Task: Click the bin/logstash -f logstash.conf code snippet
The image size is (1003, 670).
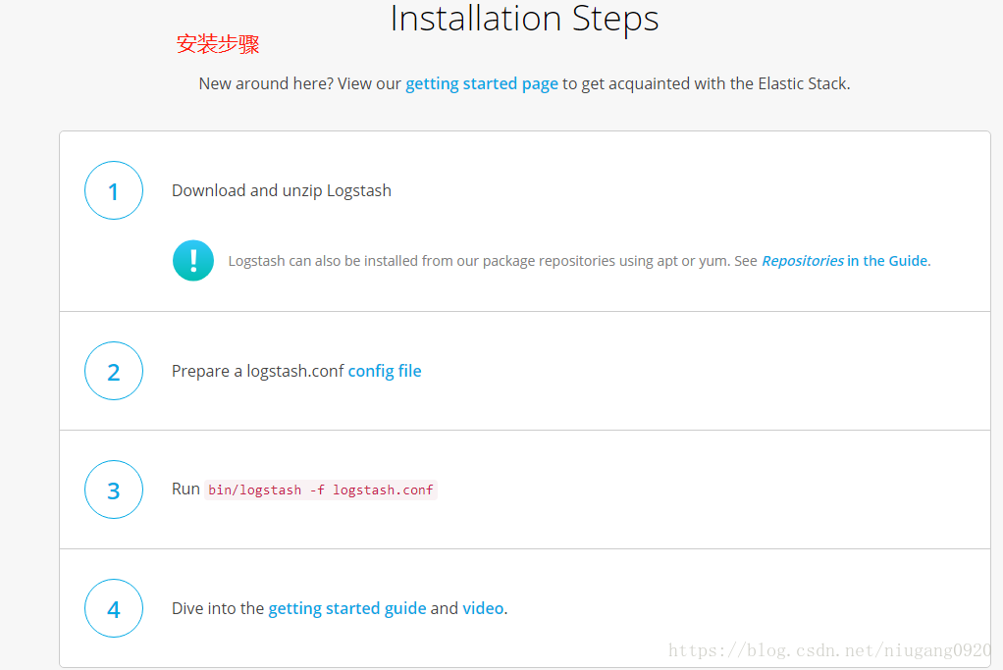Action: (321, 490)
